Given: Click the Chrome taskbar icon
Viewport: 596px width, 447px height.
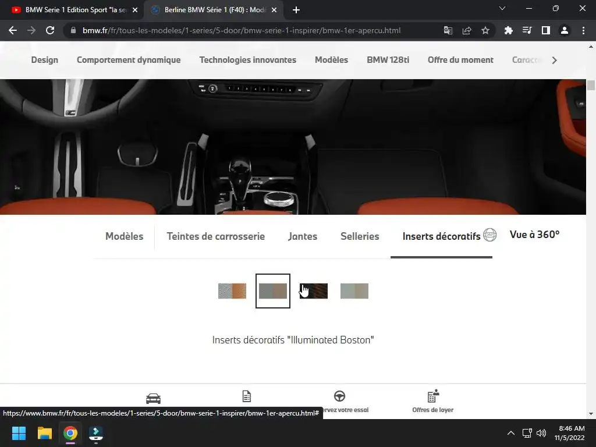Looking at the screenshot, I should (x=70, y=433).
